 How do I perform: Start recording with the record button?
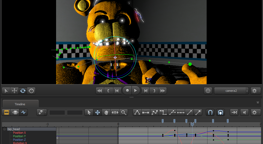tap(127, 90)
